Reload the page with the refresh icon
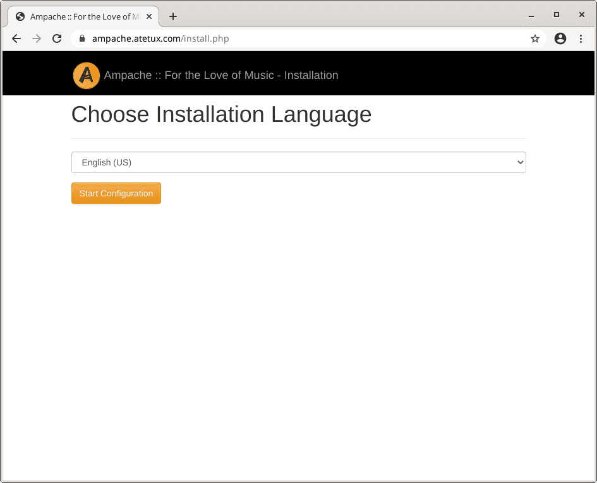Screen dimensions: 597x483 57,39
